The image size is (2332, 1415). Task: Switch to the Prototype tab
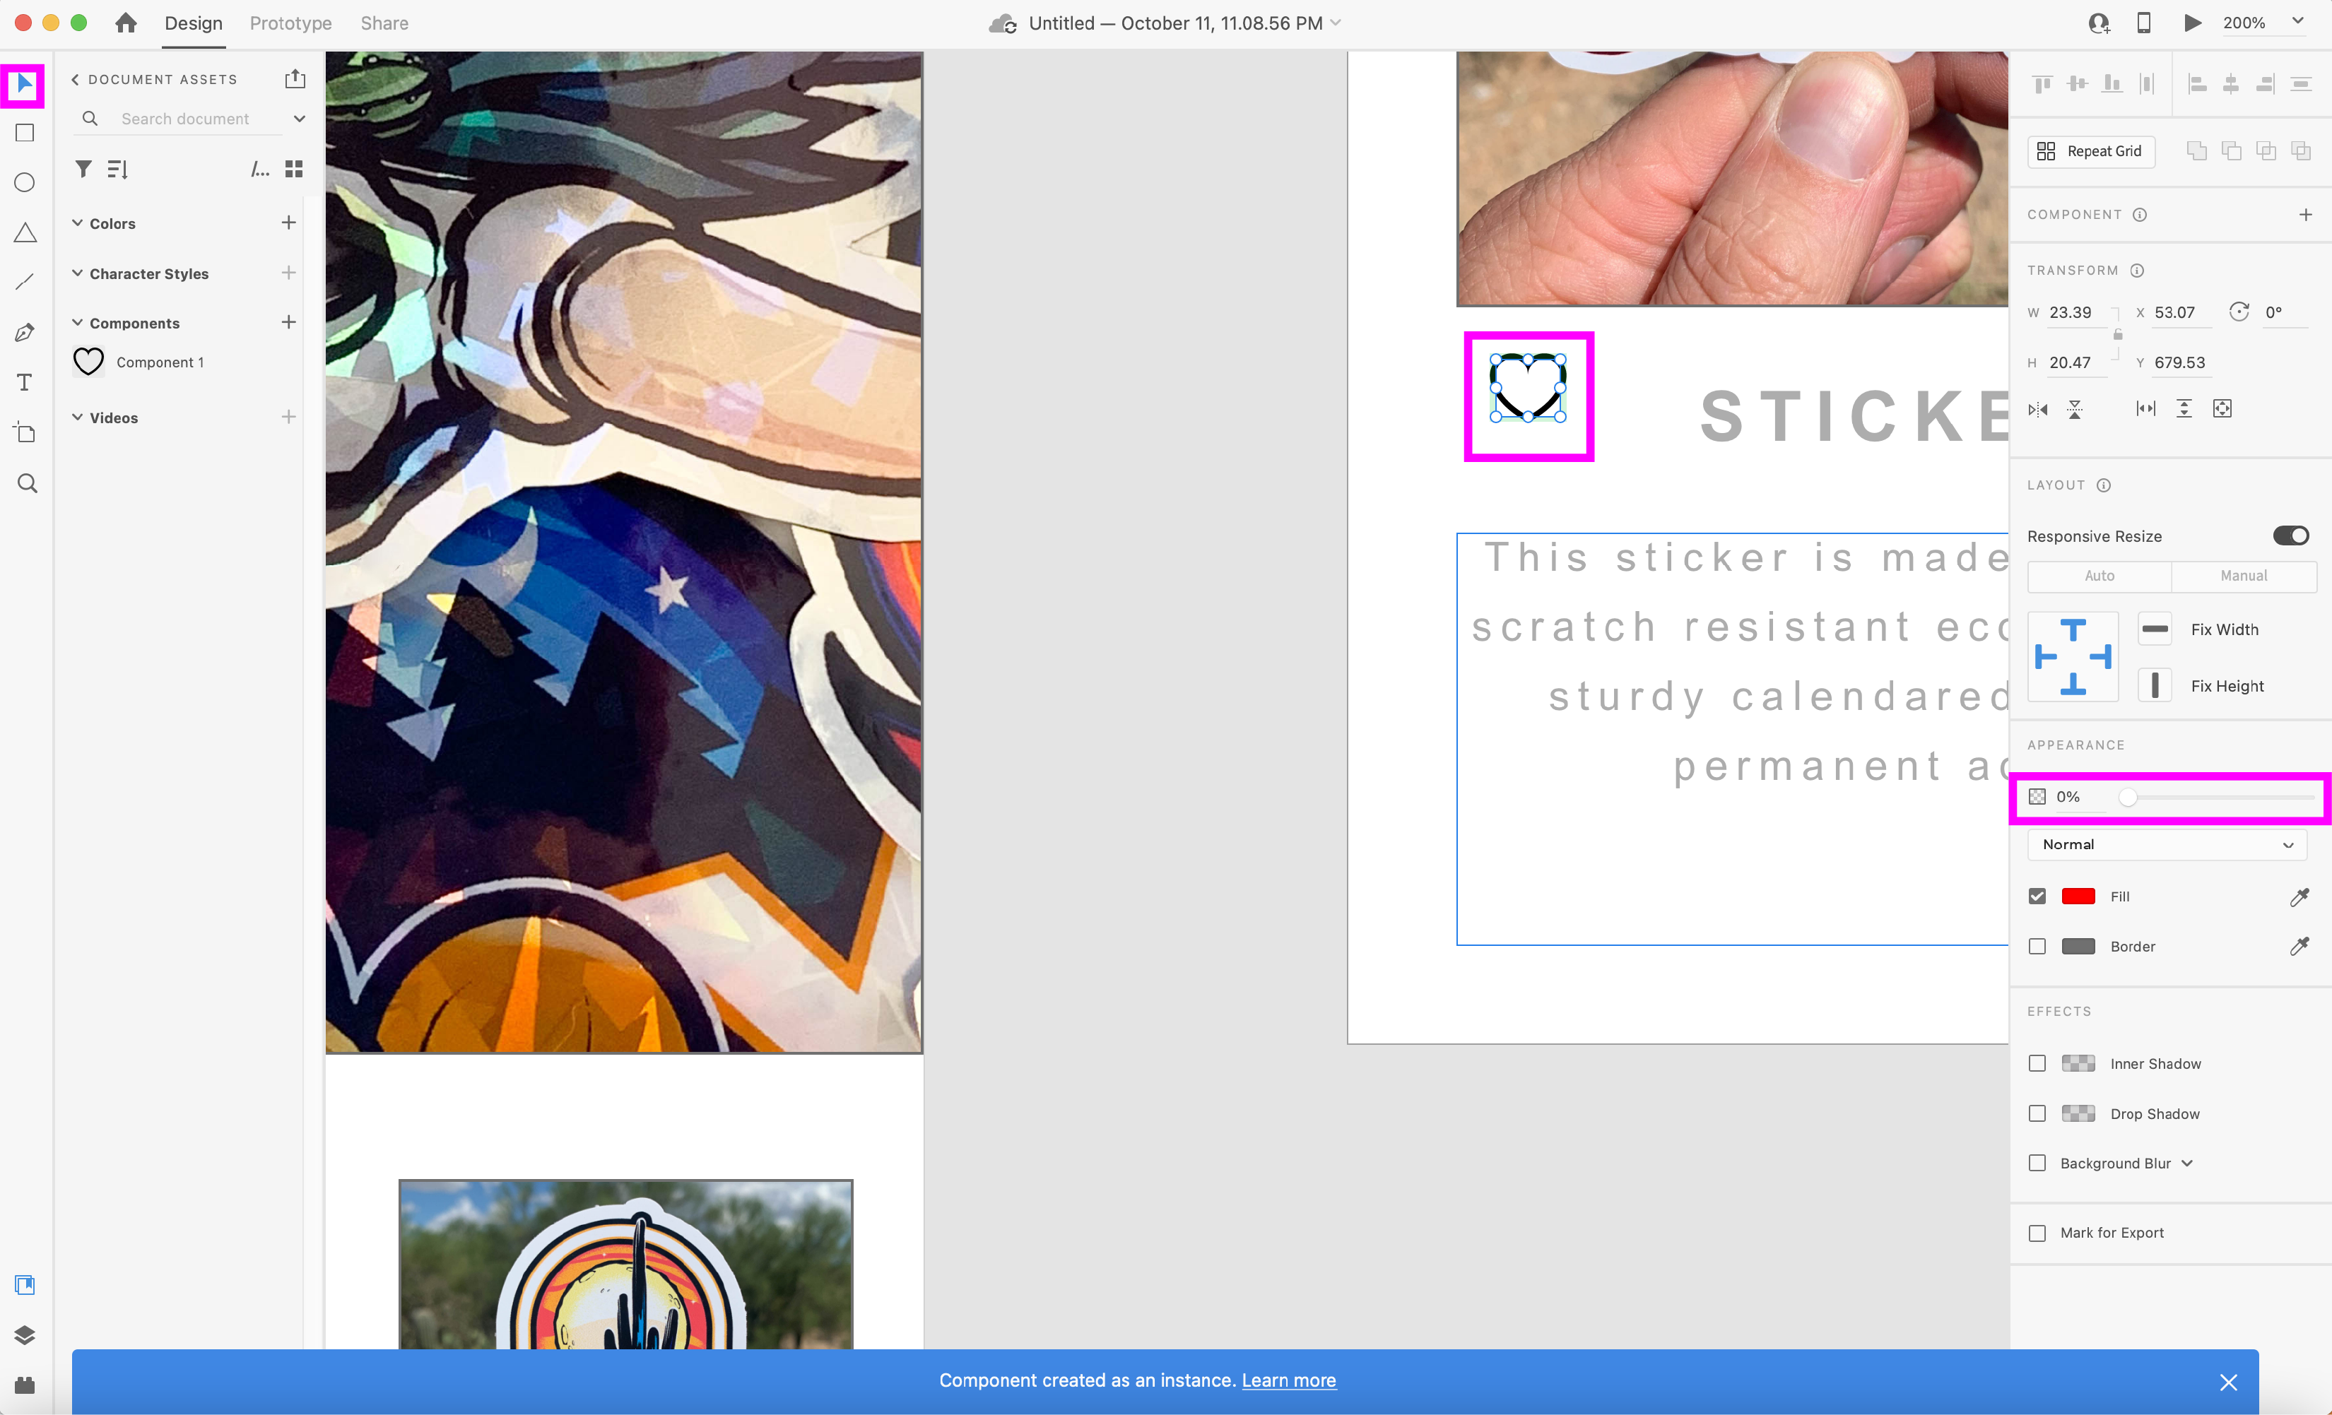coord(290,23)
